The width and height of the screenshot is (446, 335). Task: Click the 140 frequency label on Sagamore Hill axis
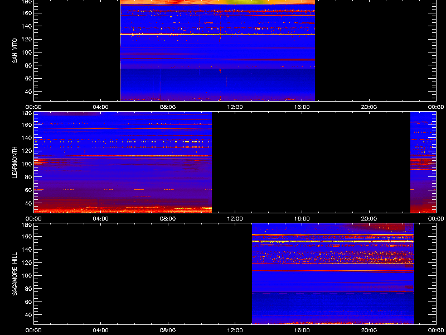click(x=26, y=250)
